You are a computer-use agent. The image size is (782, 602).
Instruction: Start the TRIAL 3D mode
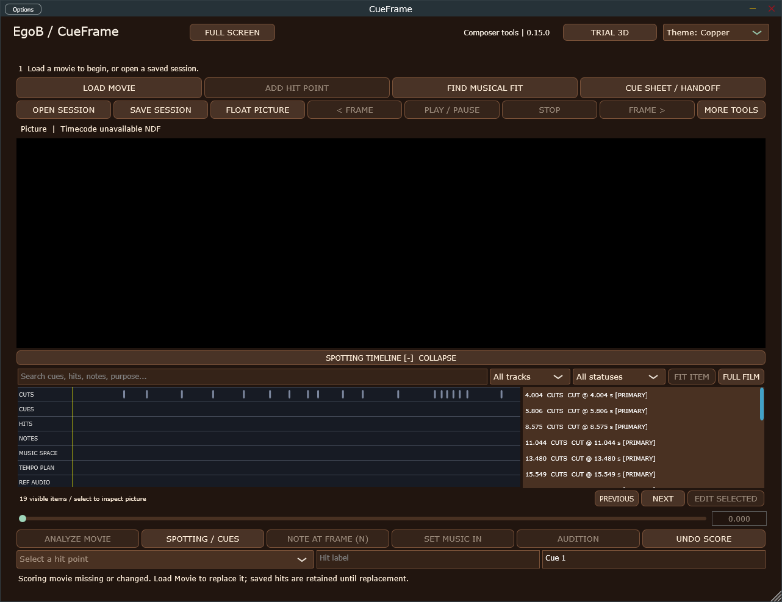point(610,32)
